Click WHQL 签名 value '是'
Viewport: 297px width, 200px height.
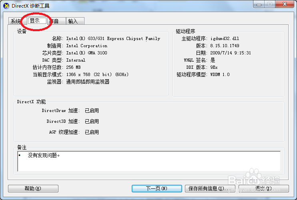coord(213,60)
